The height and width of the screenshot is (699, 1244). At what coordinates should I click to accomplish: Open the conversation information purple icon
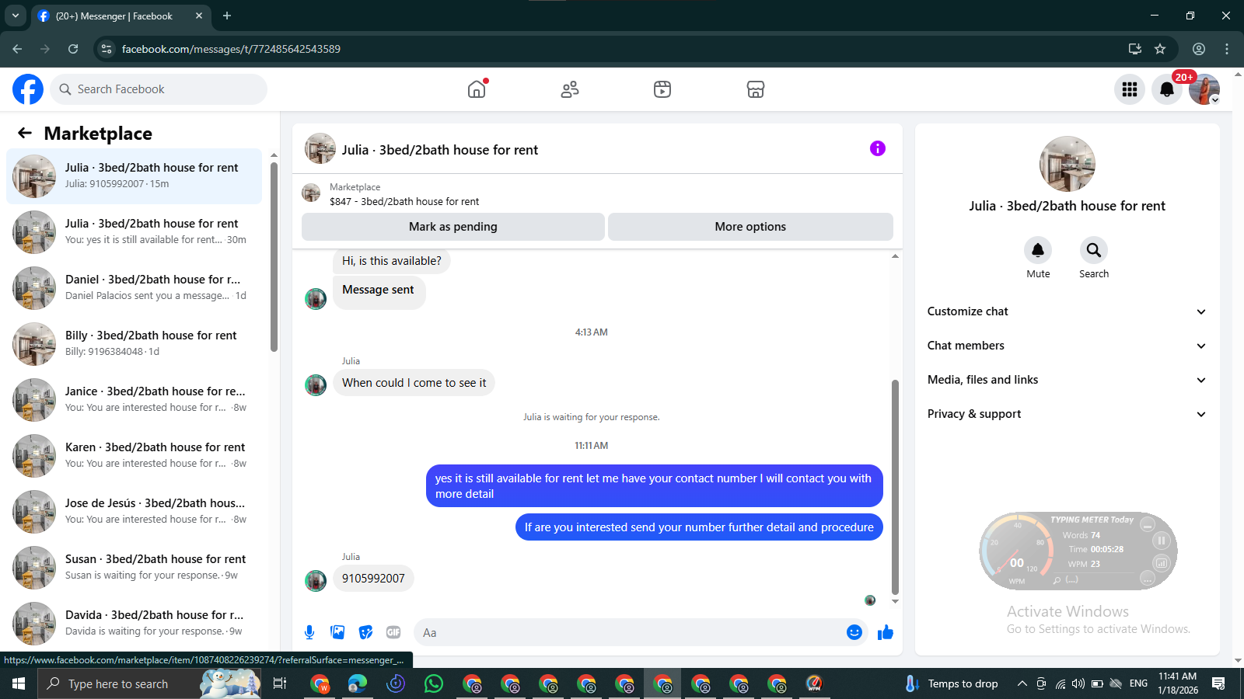pos(878,148)
